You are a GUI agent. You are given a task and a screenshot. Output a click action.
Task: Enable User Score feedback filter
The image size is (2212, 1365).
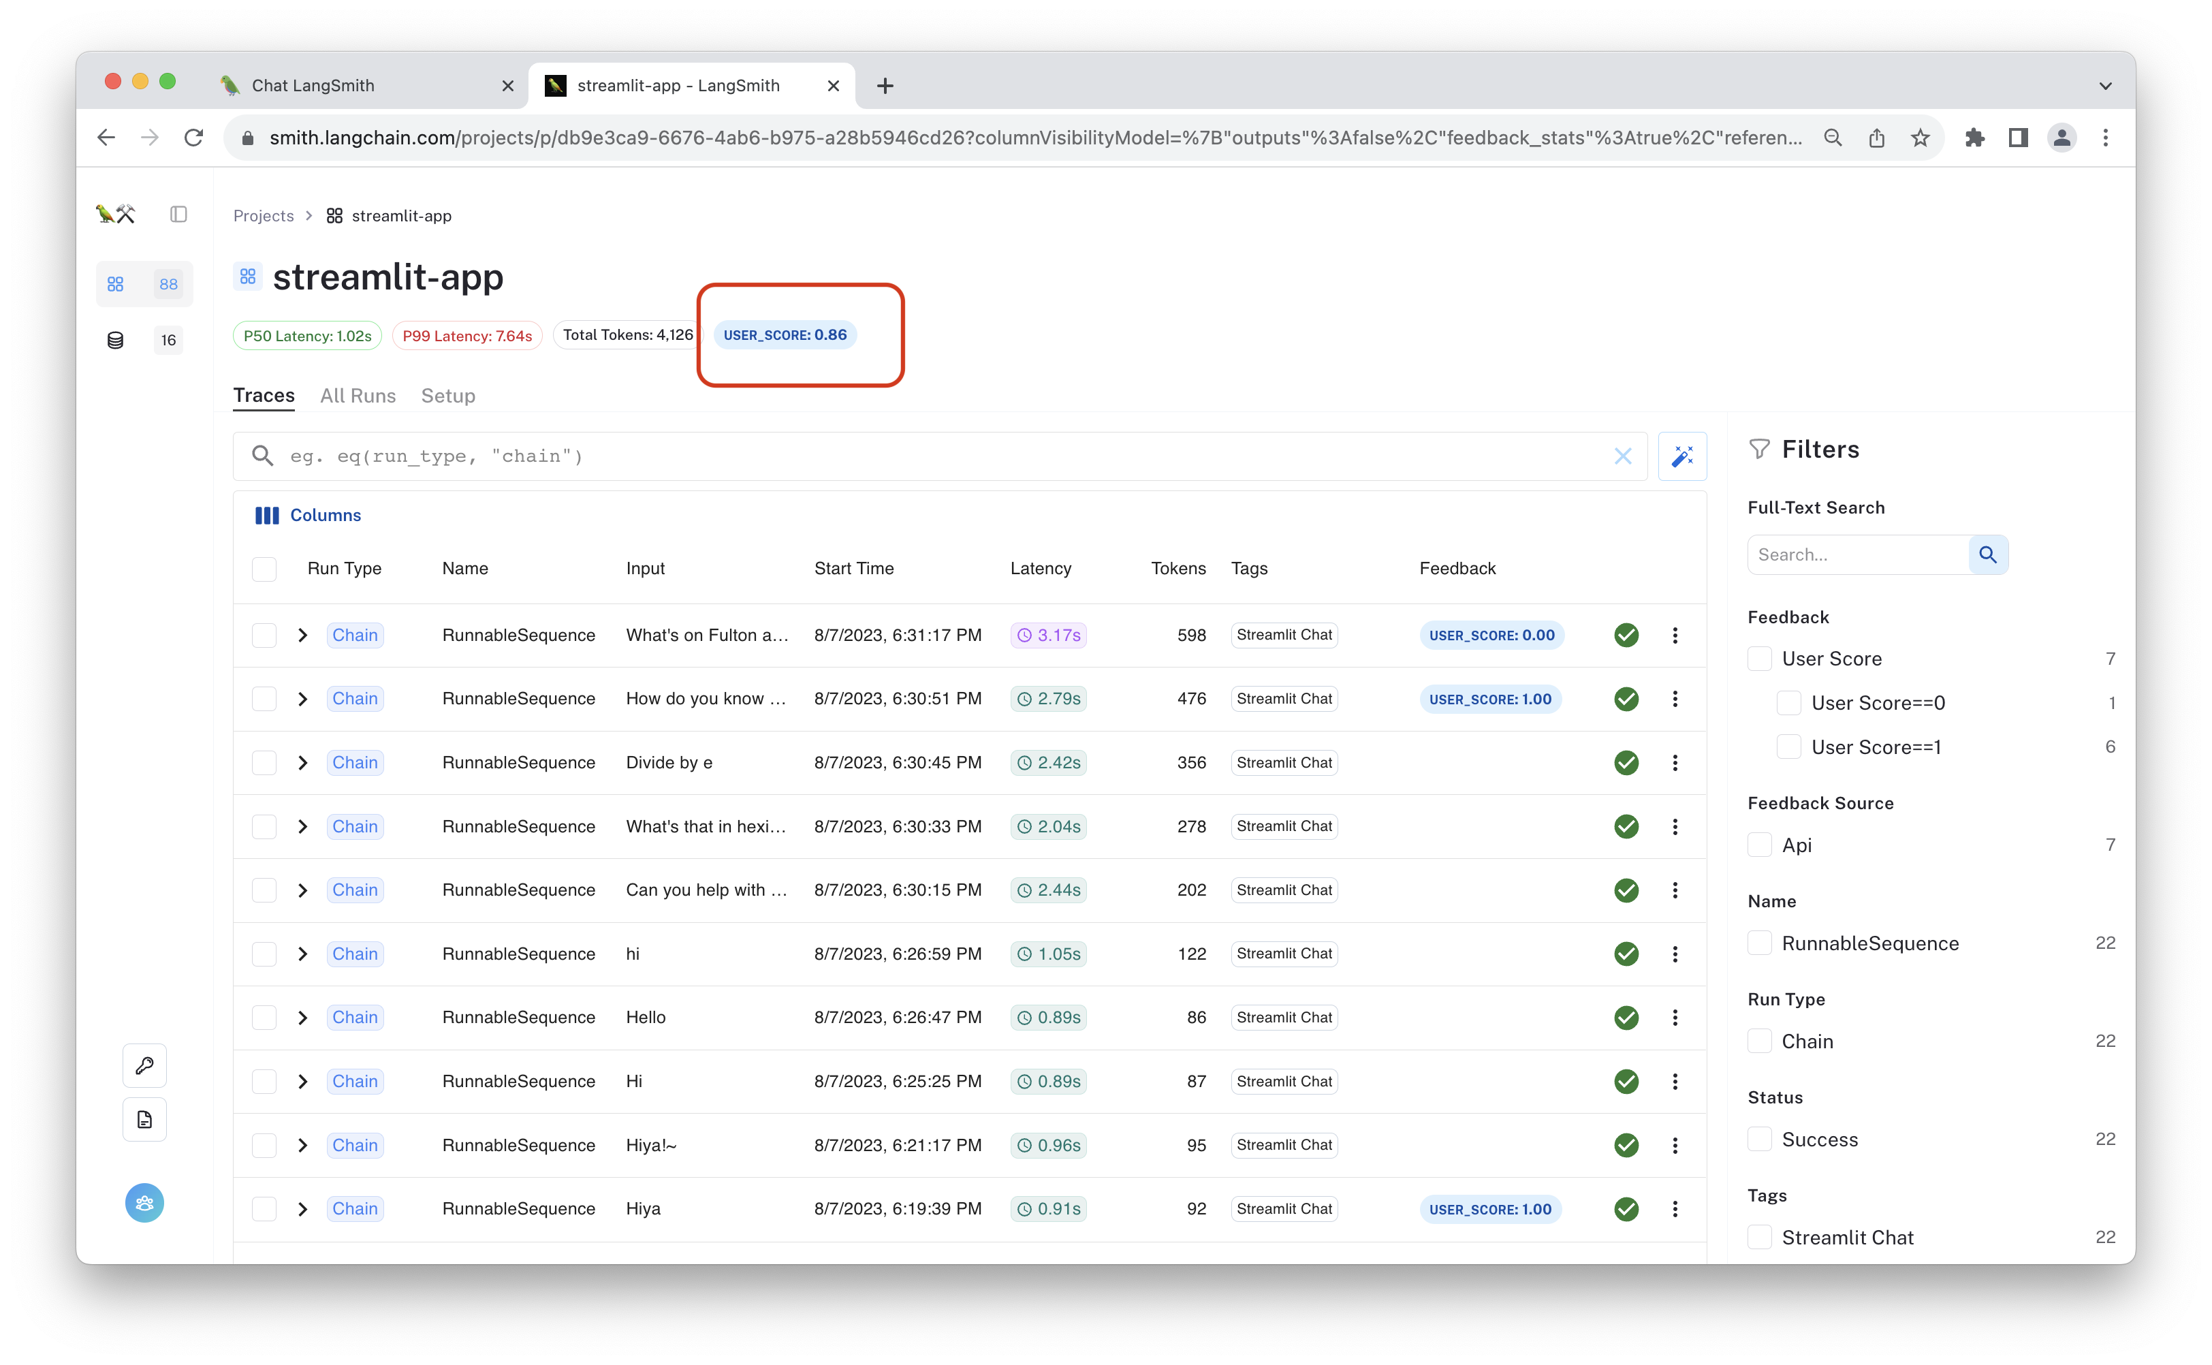click(x=1759, y=658)
